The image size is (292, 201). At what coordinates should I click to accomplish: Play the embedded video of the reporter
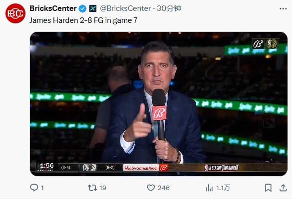click(x=159, y=104)
